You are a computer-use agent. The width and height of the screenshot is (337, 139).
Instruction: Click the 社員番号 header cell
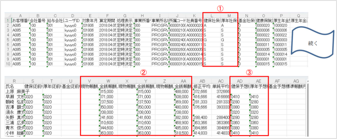pyautogui.click(x=194, y=21)
